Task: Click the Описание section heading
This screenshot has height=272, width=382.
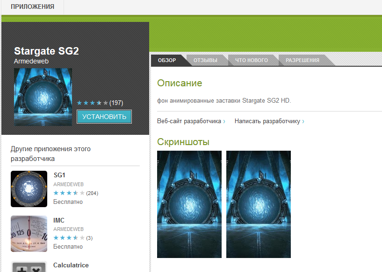Action: tap(180, 83)
